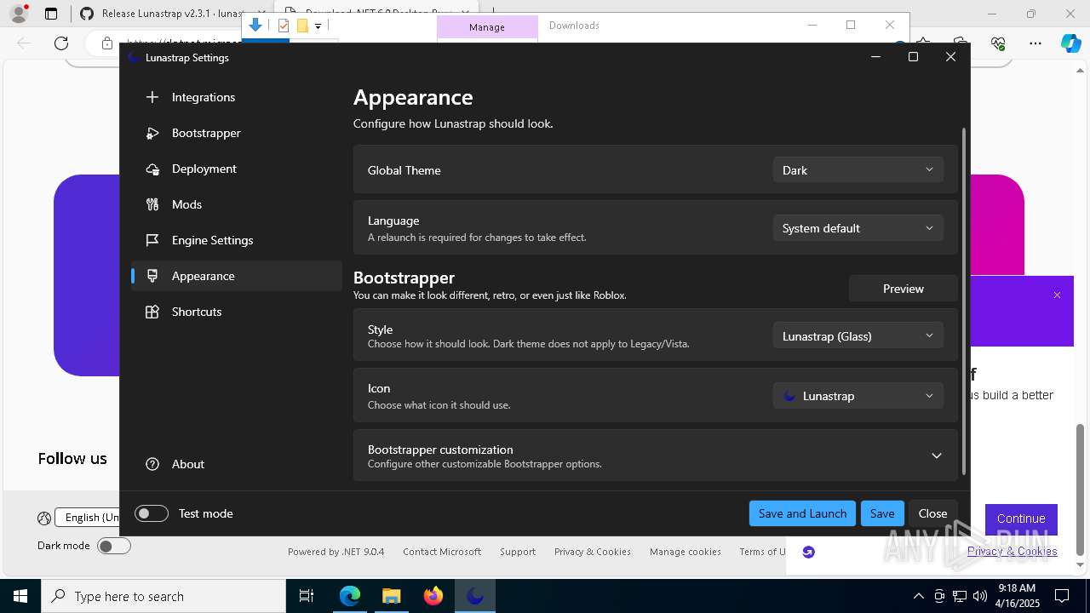Select the Appearance sidebar item
Image resolution: width=1090 pixels, height=613 pixels.
[x=236, y=276]
